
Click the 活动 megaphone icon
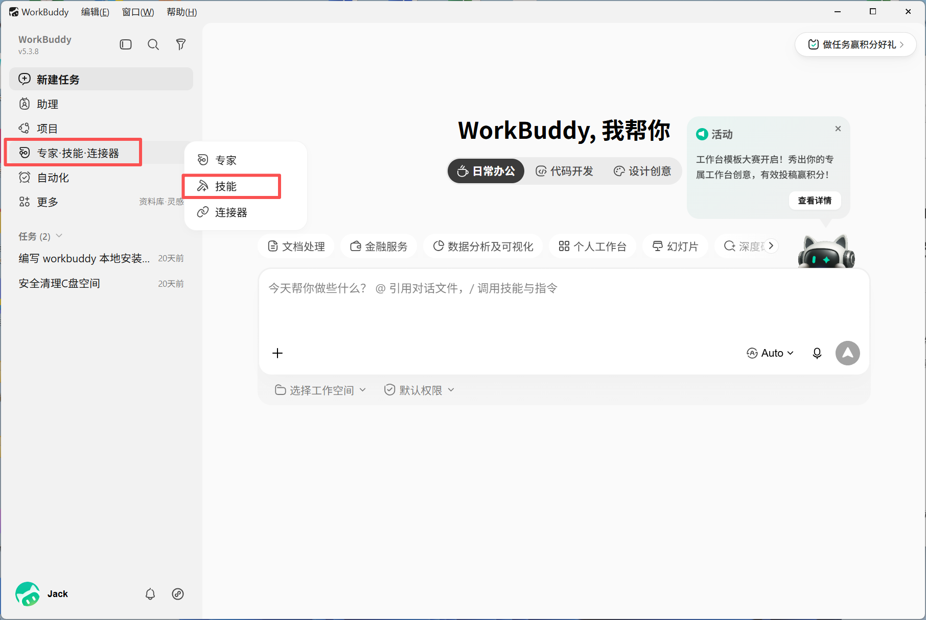(702, 134)
